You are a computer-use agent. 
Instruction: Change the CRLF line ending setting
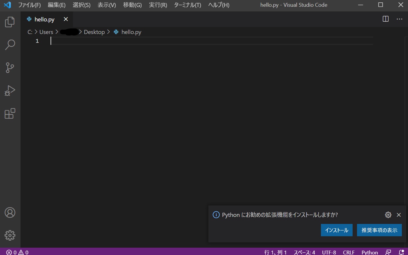(348, 252)
